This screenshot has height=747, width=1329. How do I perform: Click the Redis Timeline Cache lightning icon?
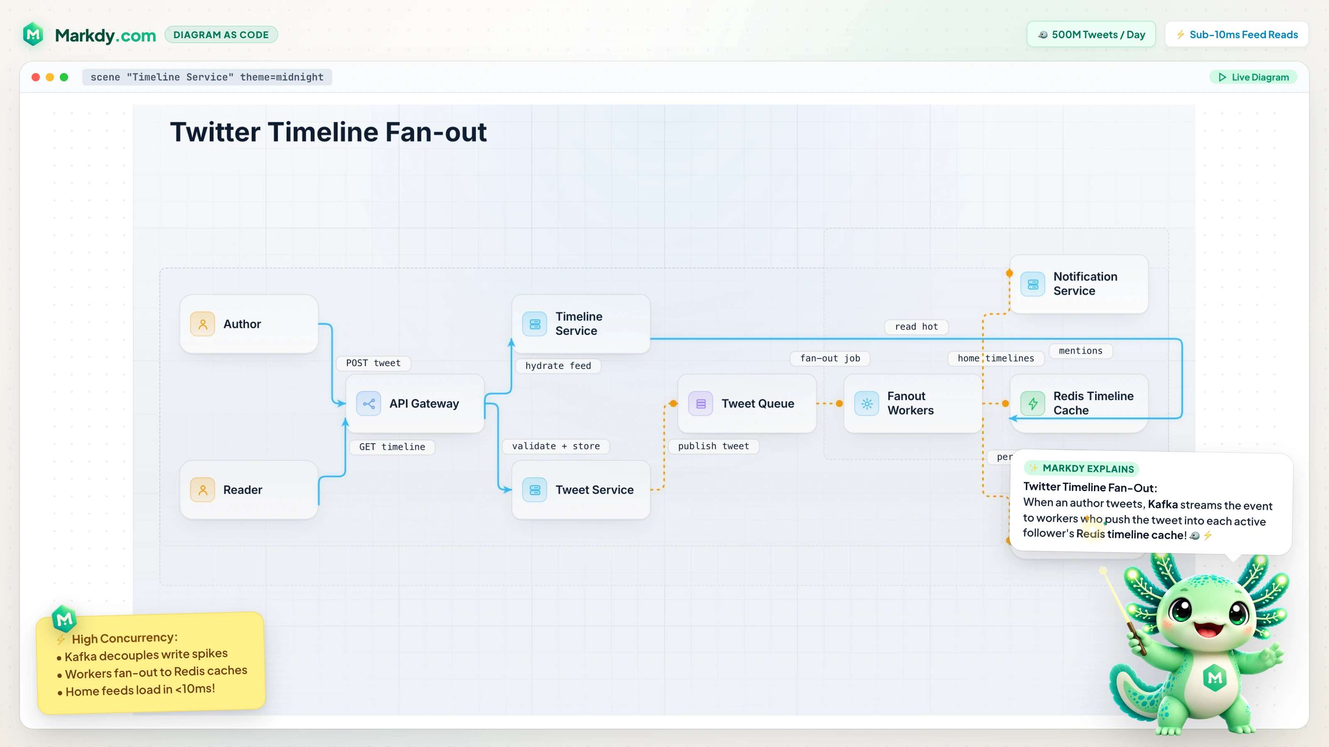pyautogui.click(x=1033, y=404)
